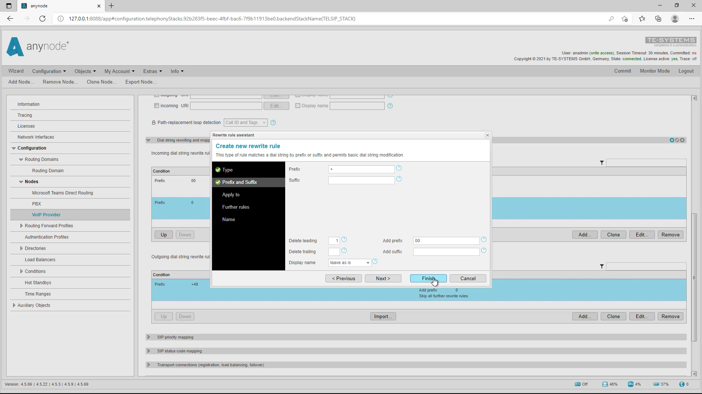Viewport: 702px width, 394px height.
Task: Switch to Monitor Mode
Action: point(654,71)
